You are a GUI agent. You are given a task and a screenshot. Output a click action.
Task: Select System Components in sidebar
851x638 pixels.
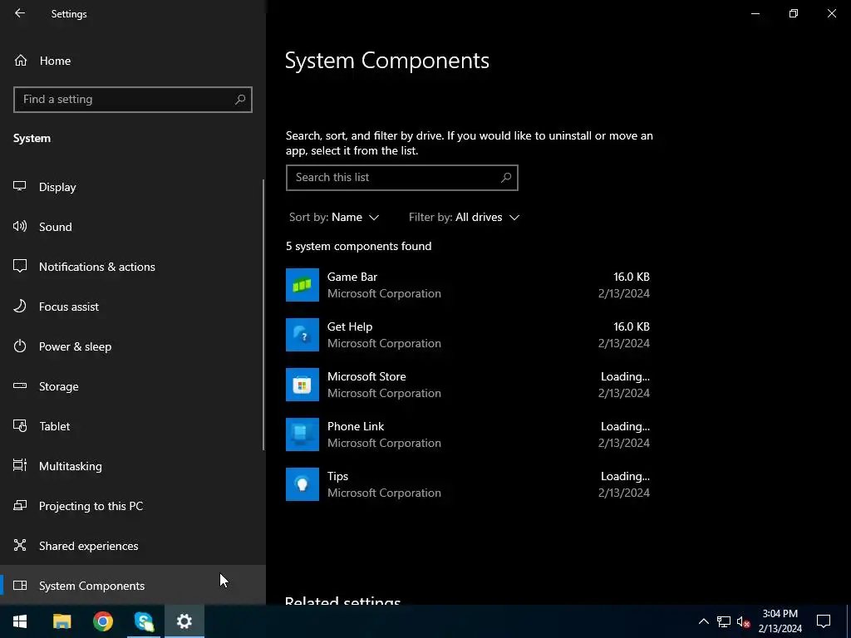point(91,586)
